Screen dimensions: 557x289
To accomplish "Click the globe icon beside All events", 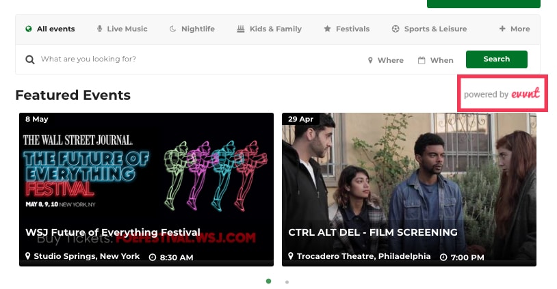I will click(x=29, y=29).
